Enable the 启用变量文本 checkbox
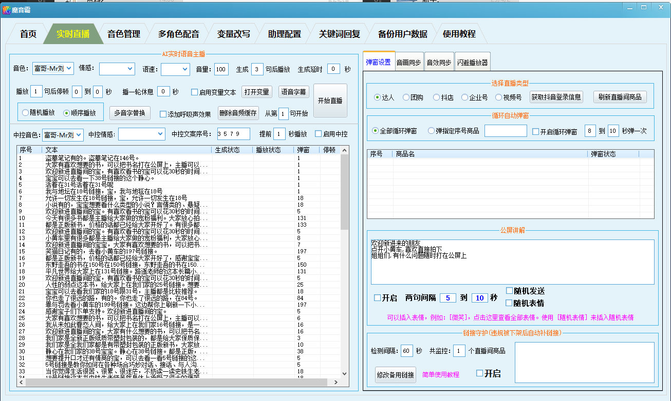This screenshot has width=671, height=401. (x=195, y=92)
